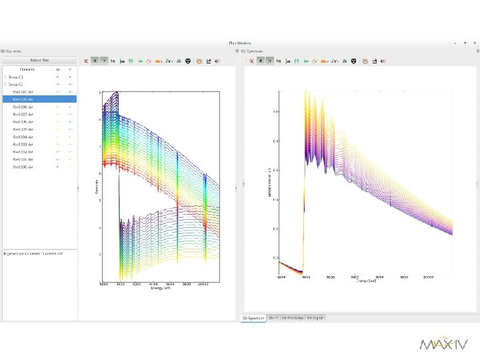Click copy icon in 01-Currents toolbar
This screenshot has width=480, height=360.
[x=199, y=61]
